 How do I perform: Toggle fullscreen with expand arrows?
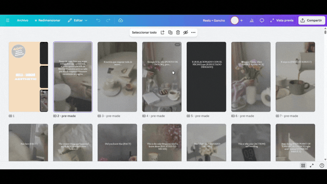[x=312, y=166]
